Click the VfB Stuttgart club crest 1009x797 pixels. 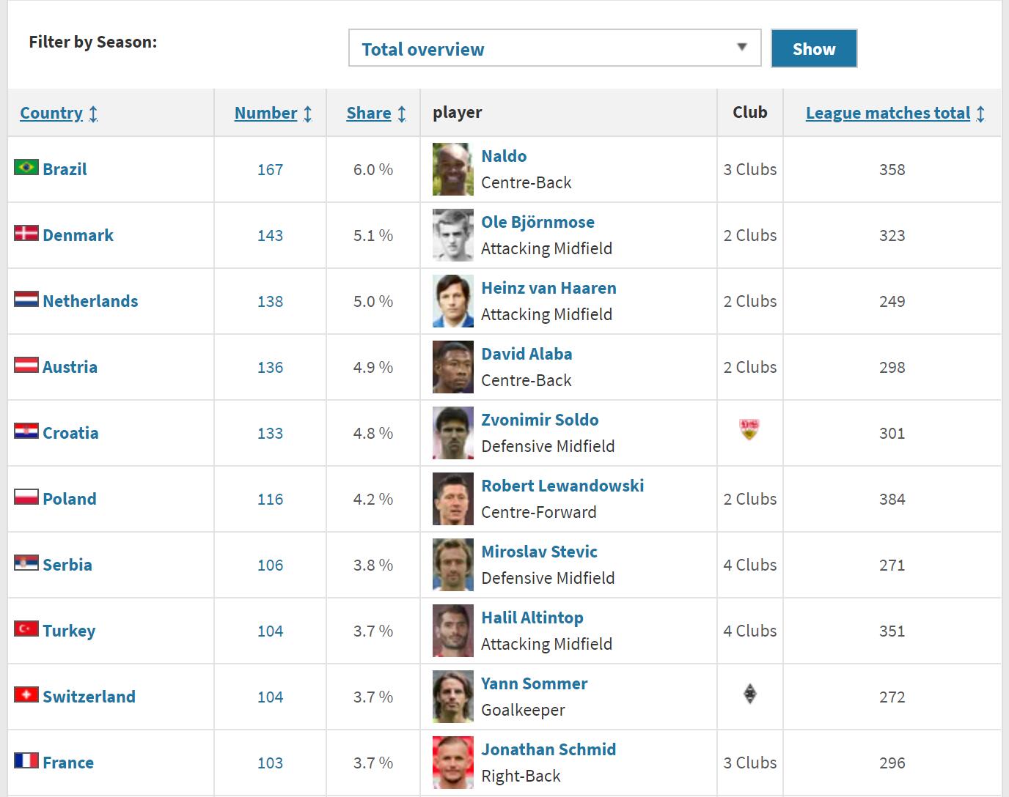[x=749, y=429]
